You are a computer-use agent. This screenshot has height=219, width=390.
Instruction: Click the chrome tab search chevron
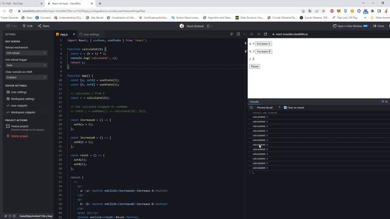[363, 3]
